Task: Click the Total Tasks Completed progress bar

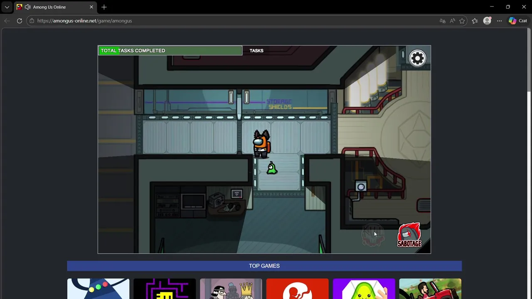Action: point(170,51)
